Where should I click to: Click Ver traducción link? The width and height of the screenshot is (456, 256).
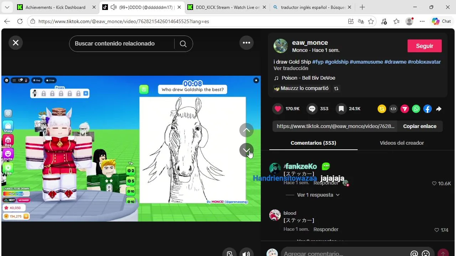pos(291,68)
